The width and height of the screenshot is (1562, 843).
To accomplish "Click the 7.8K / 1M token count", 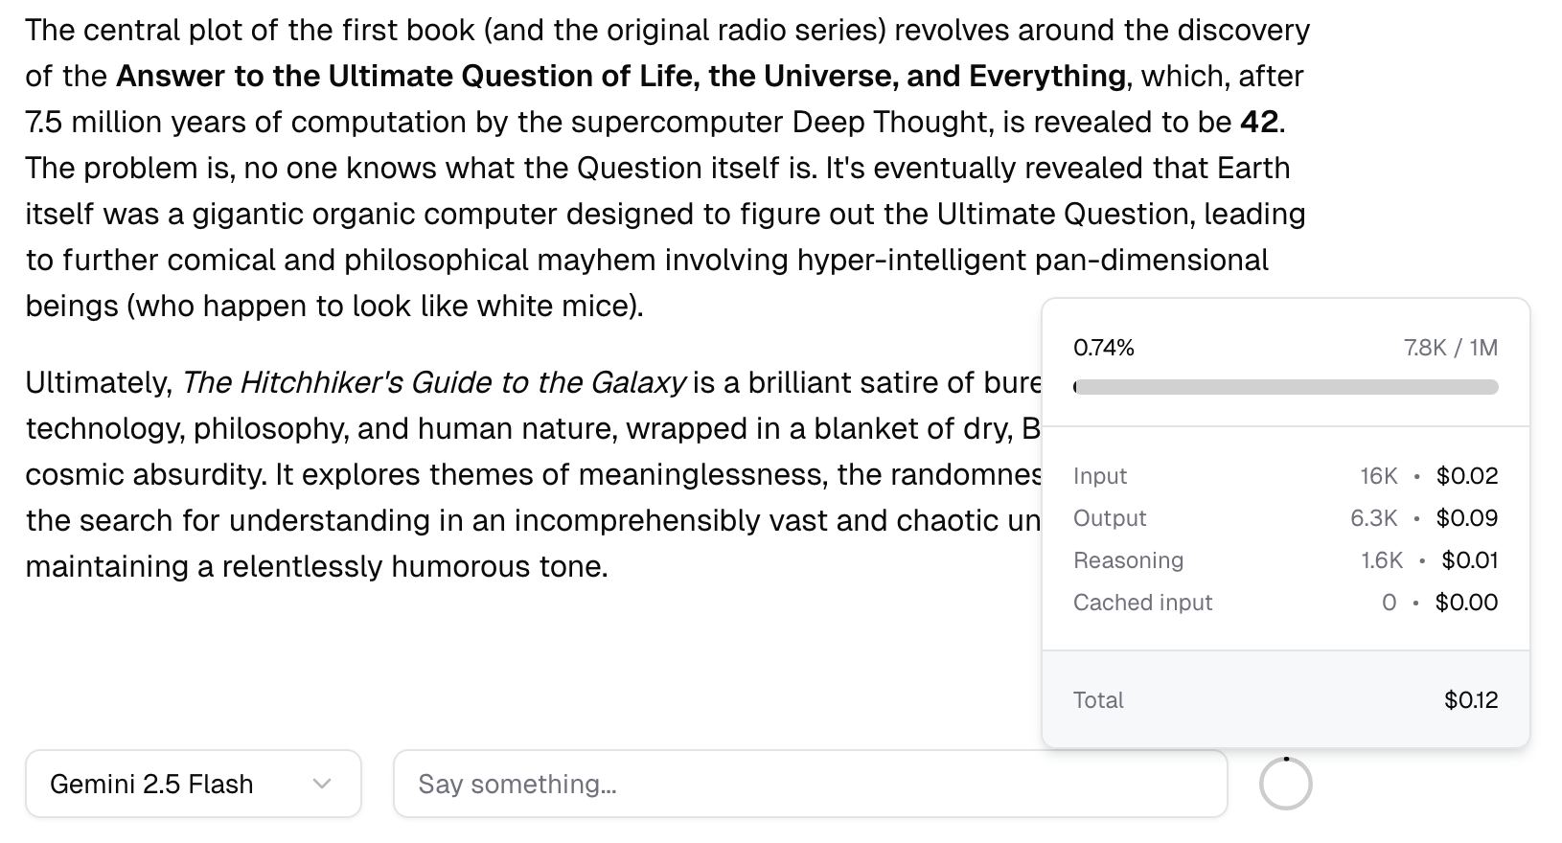I will [x=1450, y=348].
